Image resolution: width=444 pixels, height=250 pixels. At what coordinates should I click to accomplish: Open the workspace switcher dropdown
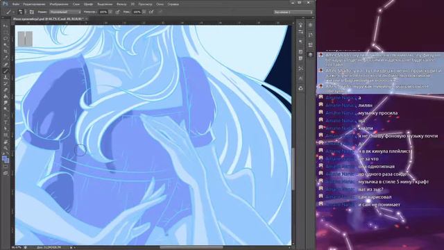(x=293, y=12)
